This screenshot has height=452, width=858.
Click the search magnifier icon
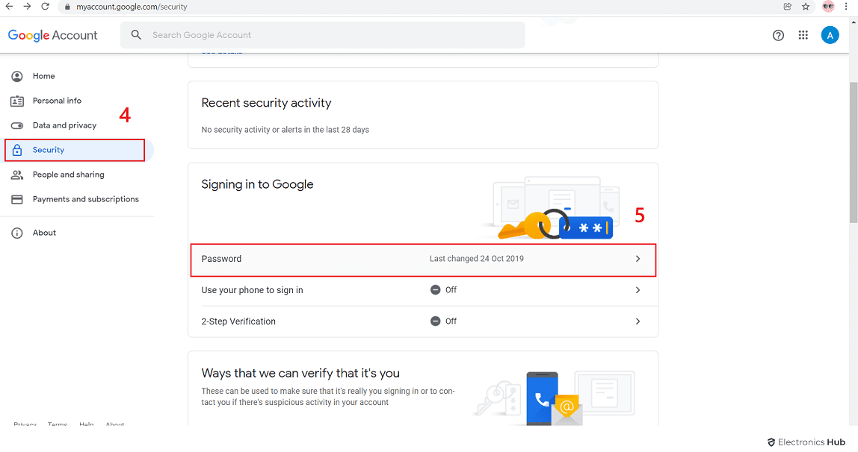pyautogui.click(x=136, y=35)
